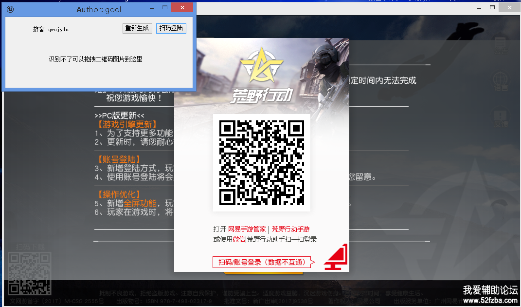Viewport: 521px width, 307px height.
Task: Open the 荒野行动手游 link
Action: pos(290,229)
